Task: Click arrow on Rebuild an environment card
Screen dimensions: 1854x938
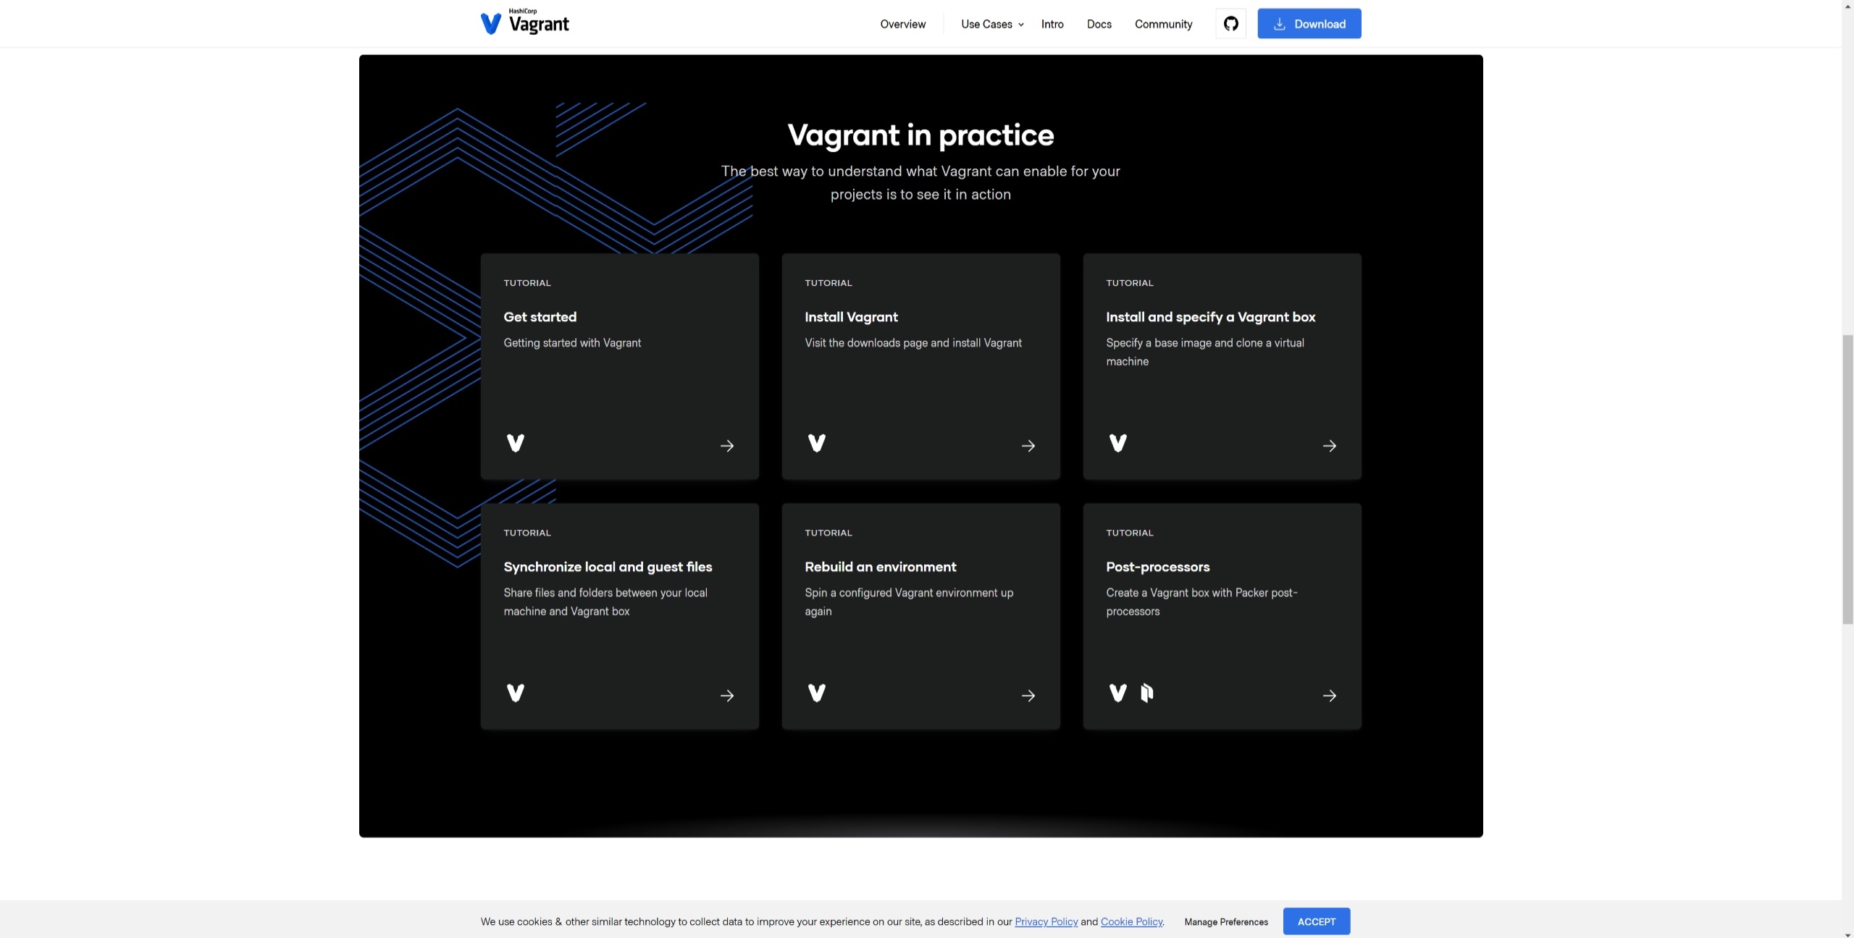Action: coord(1028,696)
